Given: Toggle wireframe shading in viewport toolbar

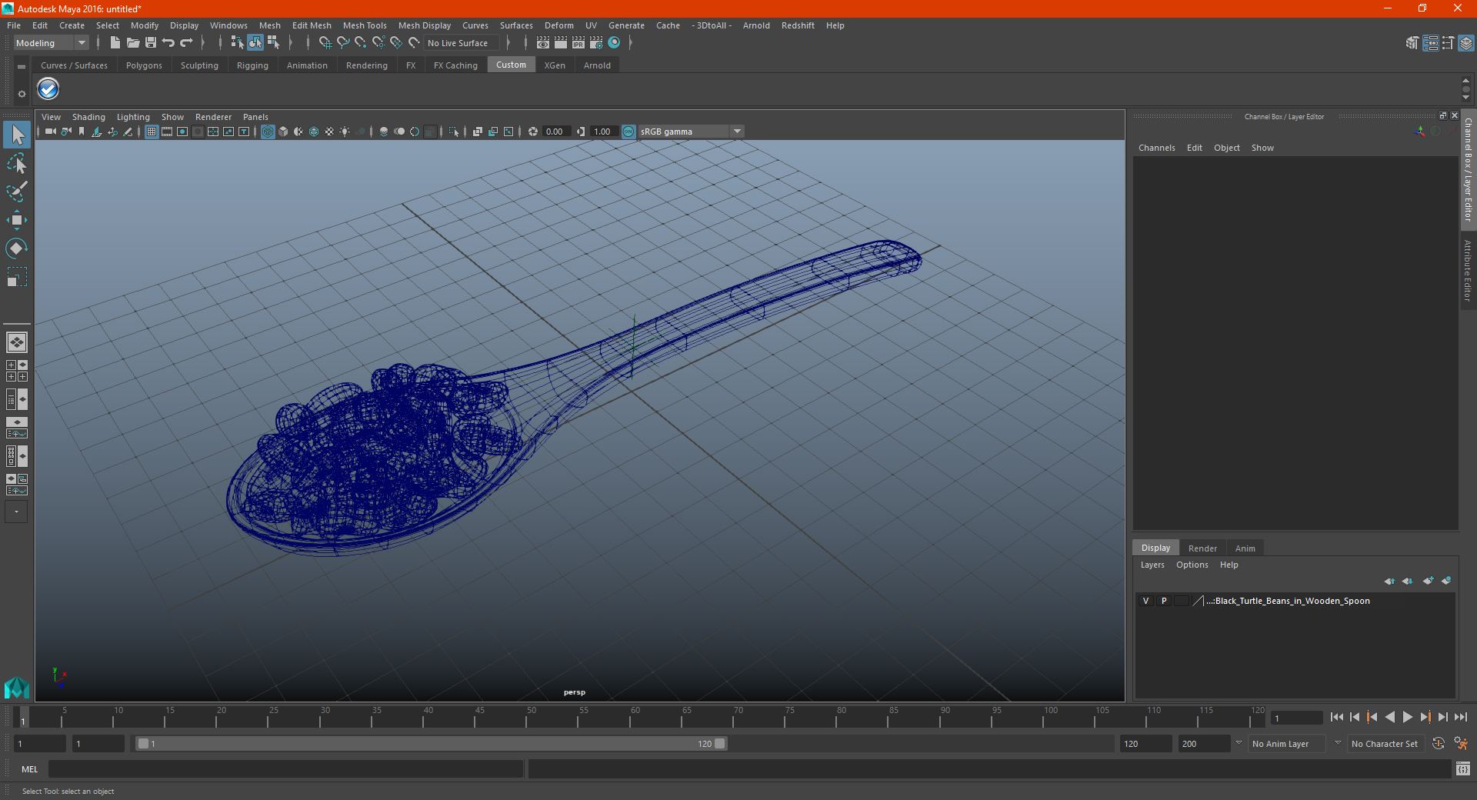Looking at the screenshot, I should [268, 132].
